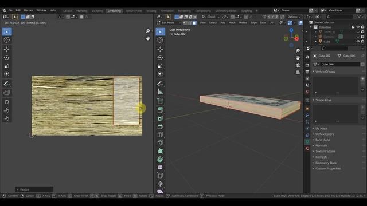Select the Scale tool in UV editor toolbar

[x=6, y=66]
